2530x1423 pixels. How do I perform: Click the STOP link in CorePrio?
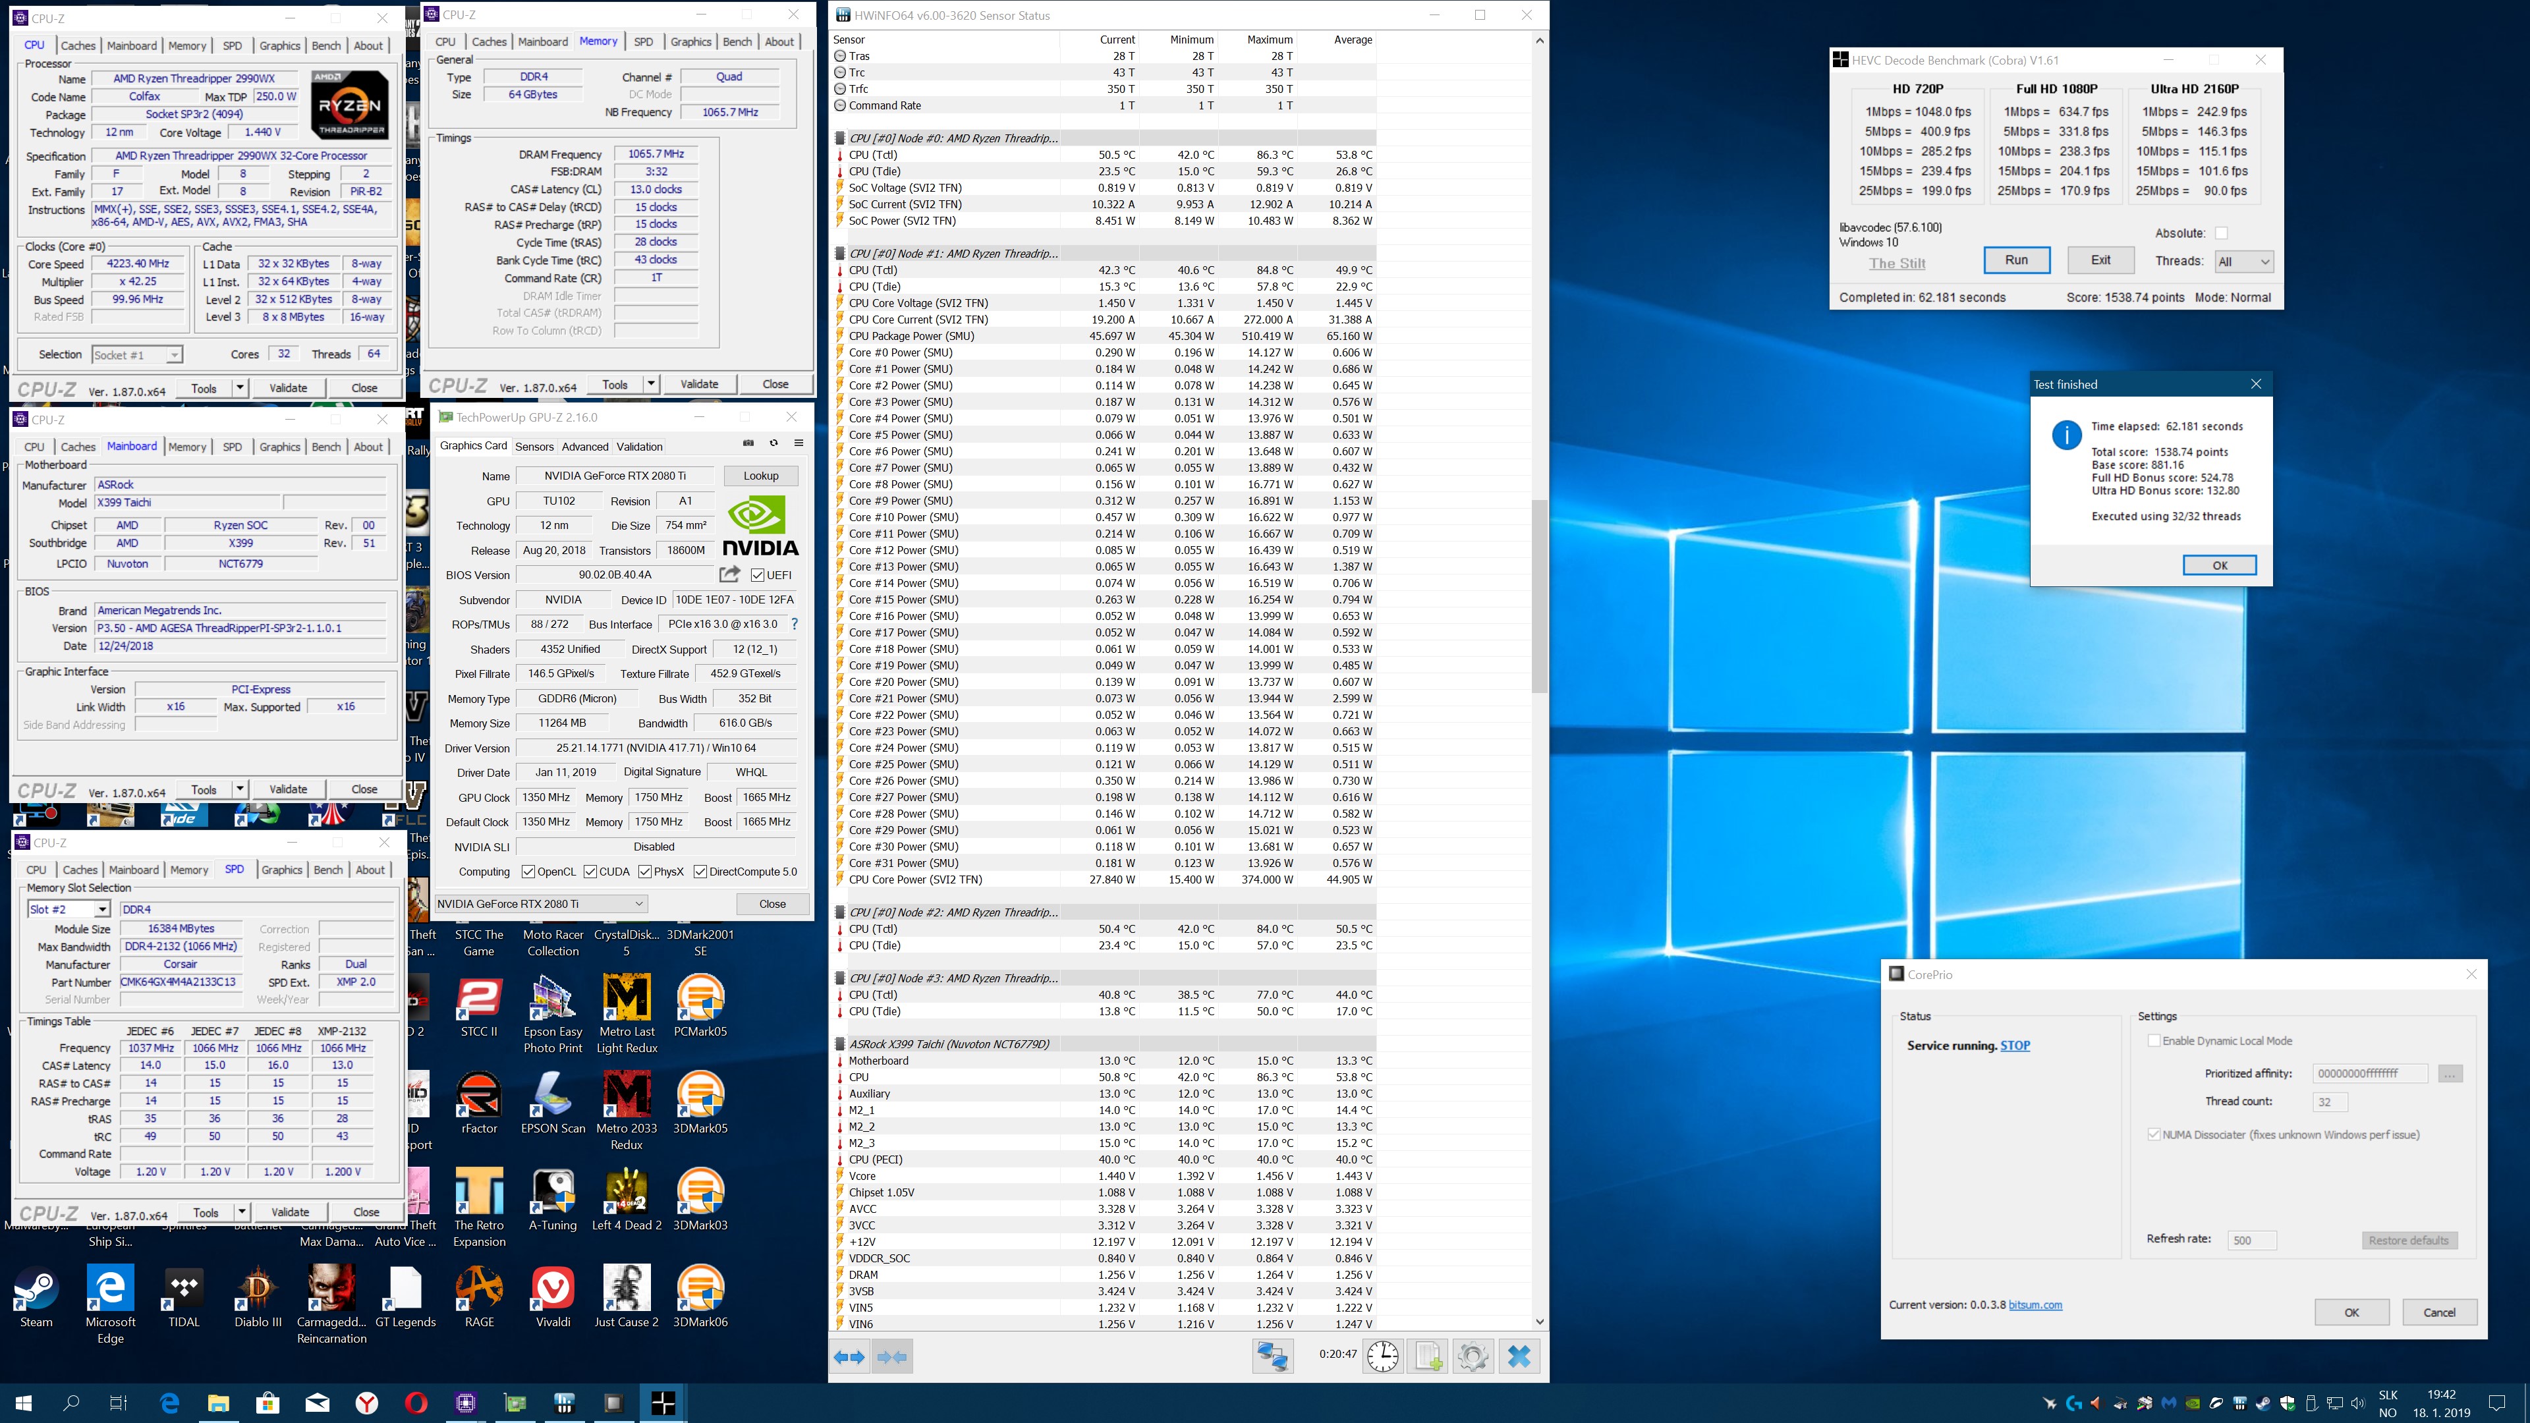tap(2015, 1045)
